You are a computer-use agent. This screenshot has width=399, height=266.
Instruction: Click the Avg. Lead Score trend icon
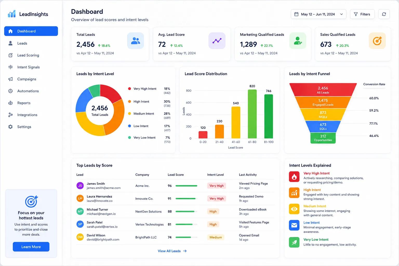pyautogui.click(x=217, y=41)
